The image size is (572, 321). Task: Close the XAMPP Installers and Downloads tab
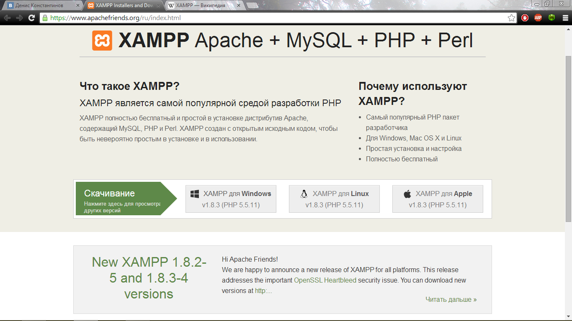158,6
